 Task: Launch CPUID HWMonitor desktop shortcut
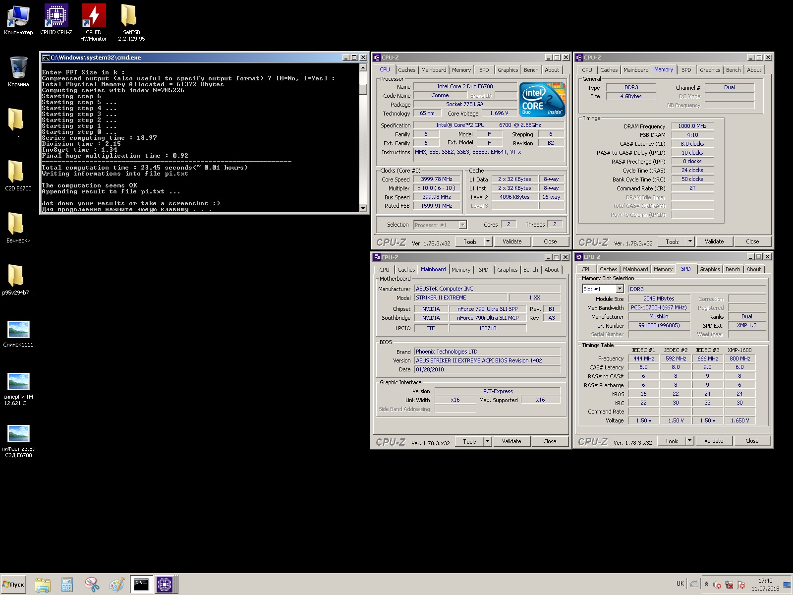(x=93, y=22)
